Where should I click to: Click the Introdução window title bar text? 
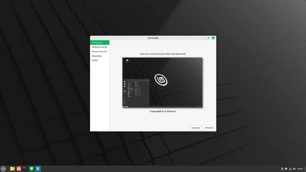(153, 38)
